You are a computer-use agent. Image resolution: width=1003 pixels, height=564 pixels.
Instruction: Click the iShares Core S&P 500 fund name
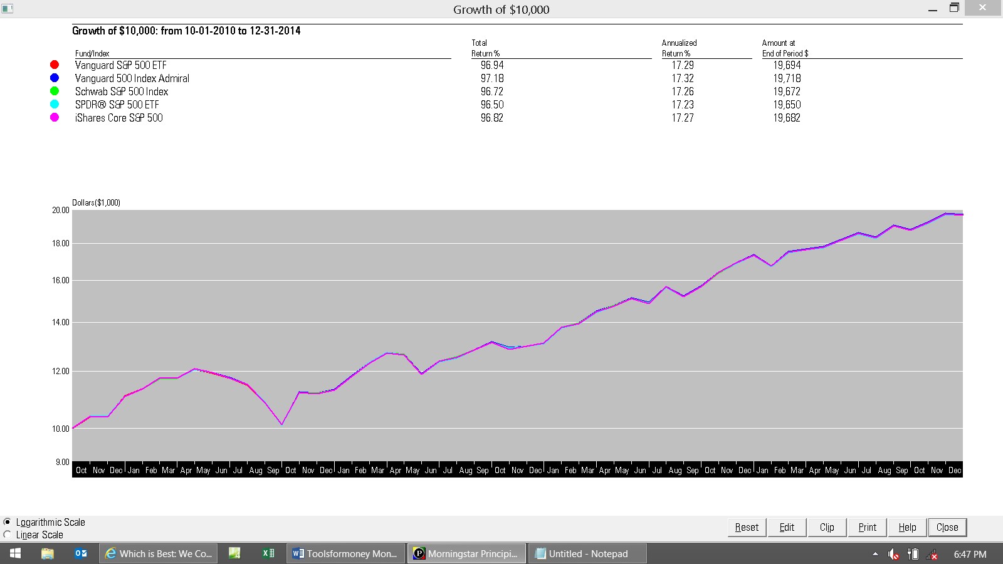118,118
